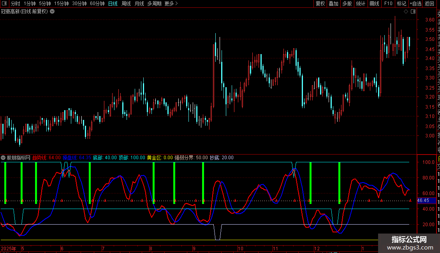Image resolution: width=440 pixels, height=253 pixels.
Task: Open F10 company information
Action: (x=388, y=4)
